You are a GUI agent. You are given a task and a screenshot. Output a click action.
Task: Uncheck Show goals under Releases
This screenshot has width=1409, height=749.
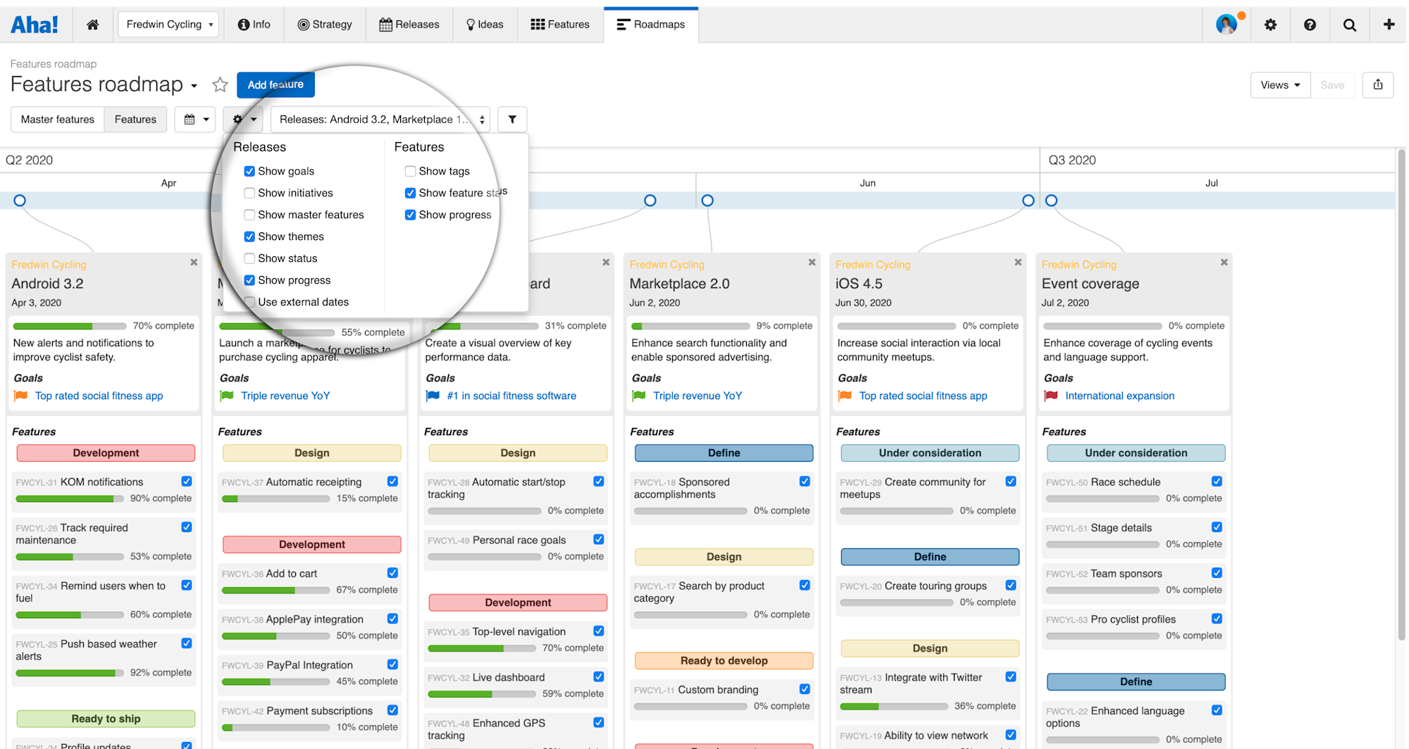click(x=249, y=171)
